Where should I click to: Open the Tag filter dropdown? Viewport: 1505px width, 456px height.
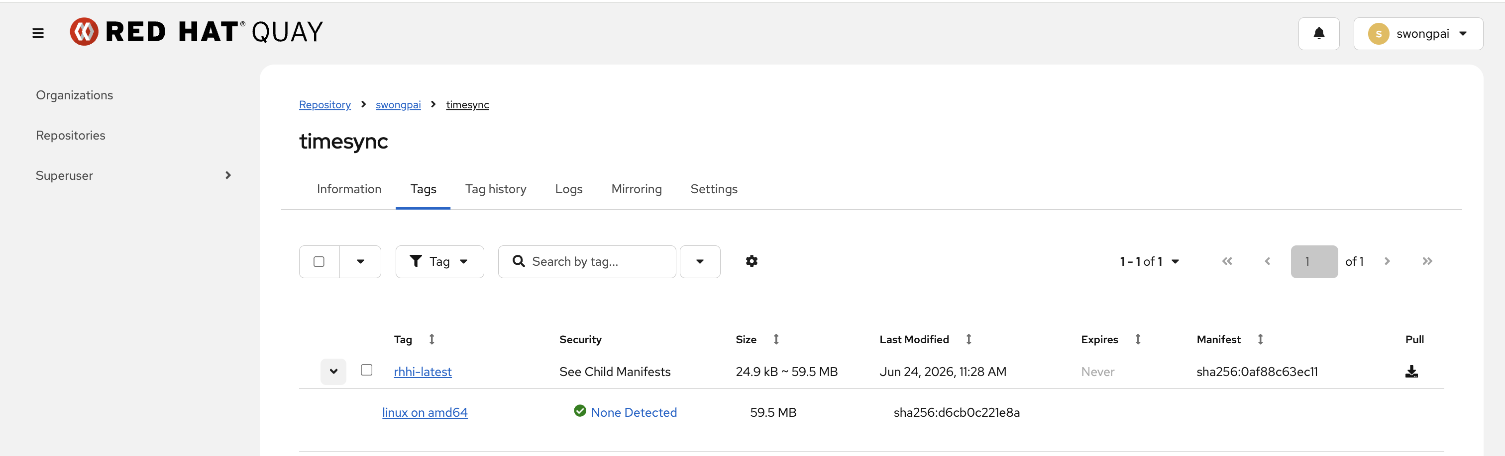point(439,261)
